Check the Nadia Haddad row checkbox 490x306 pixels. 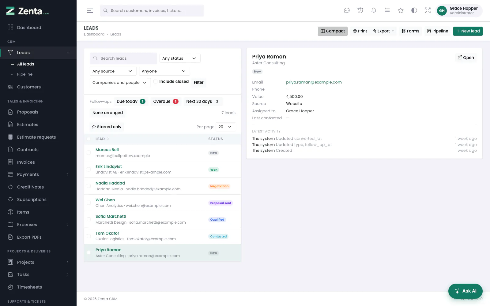pos(89,186)
